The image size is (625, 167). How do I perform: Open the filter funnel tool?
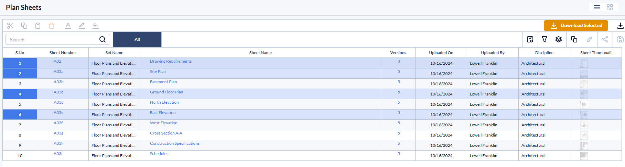coord(545,39)
